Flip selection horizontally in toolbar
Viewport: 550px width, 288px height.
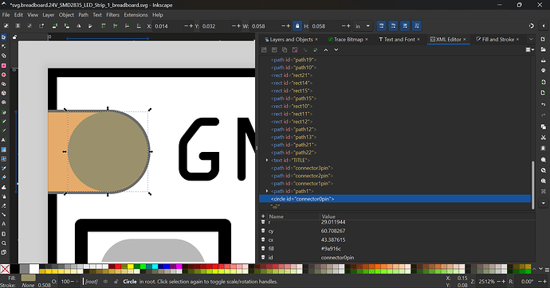tap(79, 26)
